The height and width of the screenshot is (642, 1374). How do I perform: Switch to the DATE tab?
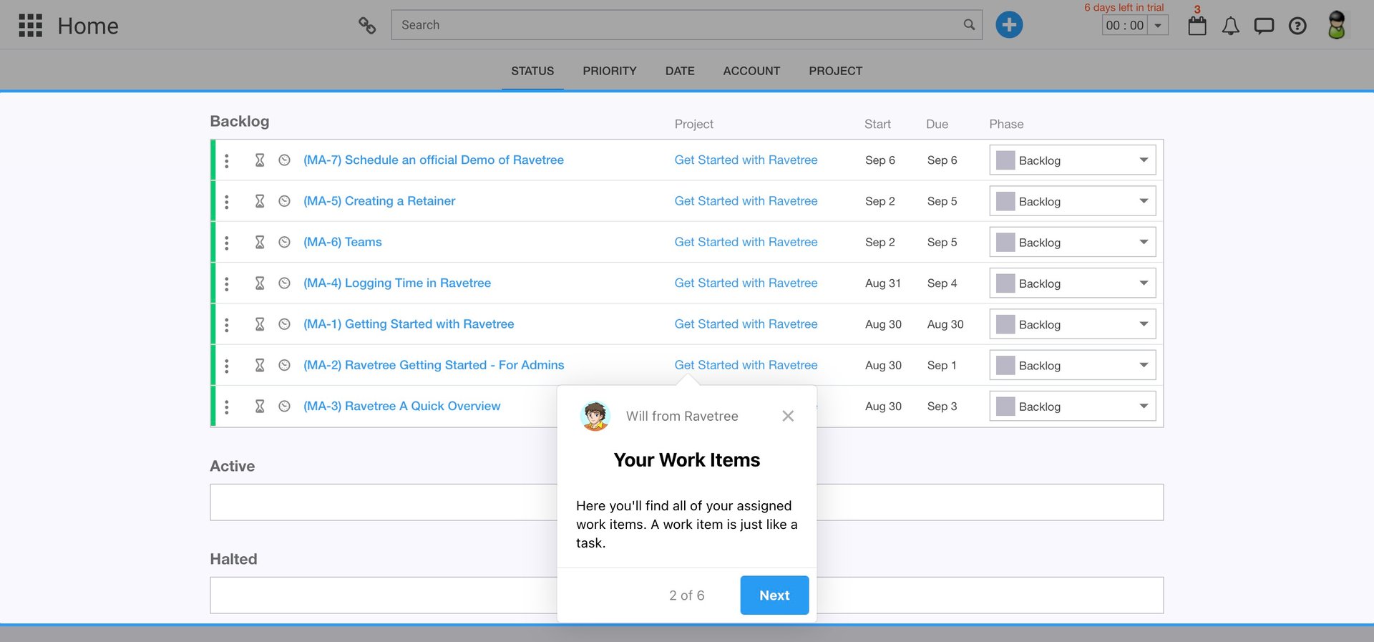680,71
